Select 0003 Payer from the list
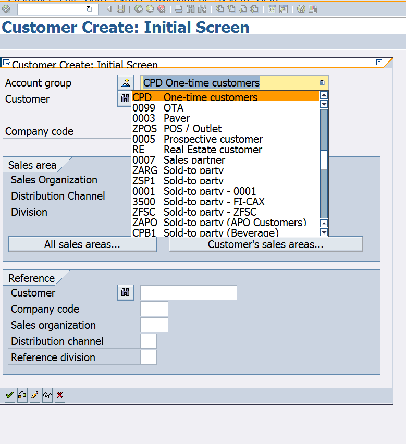Image resolution: width=406 pixels, height=444 pixels. 225,118
